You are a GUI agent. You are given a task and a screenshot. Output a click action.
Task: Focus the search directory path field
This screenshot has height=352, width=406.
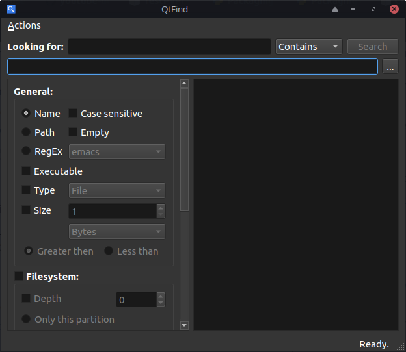[x=193, y=67]
